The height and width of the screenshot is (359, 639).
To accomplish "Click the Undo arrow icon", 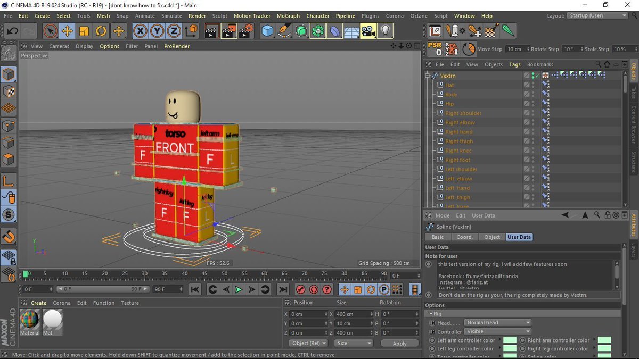I will pyautogui.click(x=12, y=31).
